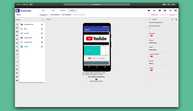Click the globe icon in the header
Screen dimensions: 193x111
165,11
